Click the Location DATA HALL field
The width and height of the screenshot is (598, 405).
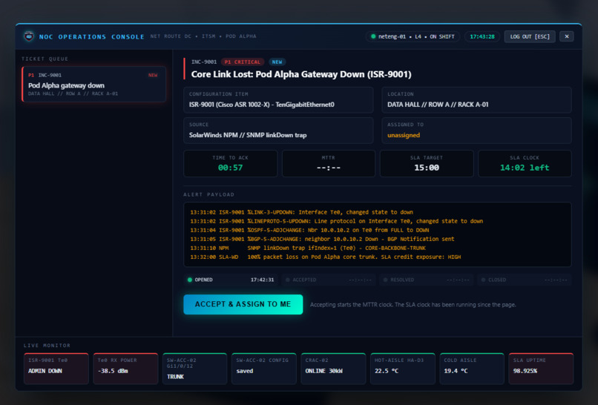click(476, 100)
